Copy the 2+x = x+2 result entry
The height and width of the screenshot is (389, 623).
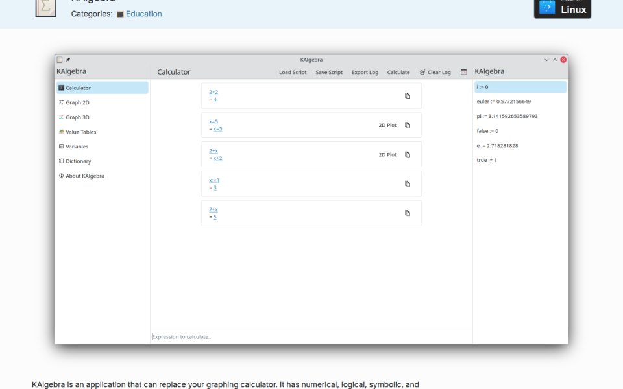click(408, 154)
